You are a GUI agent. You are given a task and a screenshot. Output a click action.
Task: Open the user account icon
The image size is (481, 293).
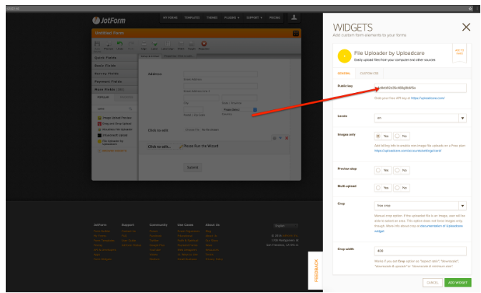(x=294, y=17)
